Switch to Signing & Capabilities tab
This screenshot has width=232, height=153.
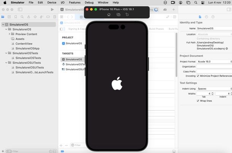tap(77, 29)
